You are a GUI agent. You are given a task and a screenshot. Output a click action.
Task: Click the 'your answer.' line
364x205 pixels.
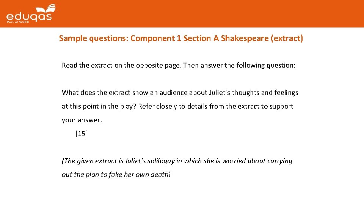82,120
